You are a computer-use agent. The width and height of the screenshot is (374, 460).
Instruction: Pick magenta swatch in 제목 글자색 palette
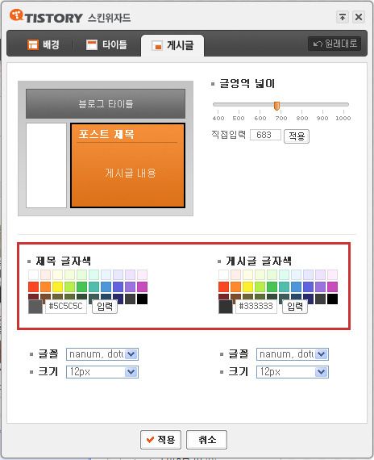142,286
